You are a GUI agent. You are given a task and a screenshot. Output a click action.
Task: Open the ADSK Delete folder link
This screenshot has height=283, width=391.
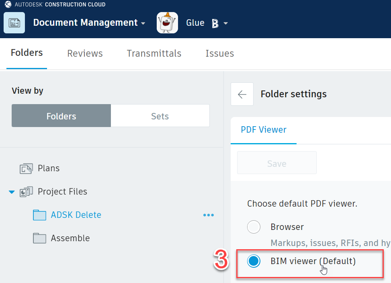(76, 215)
